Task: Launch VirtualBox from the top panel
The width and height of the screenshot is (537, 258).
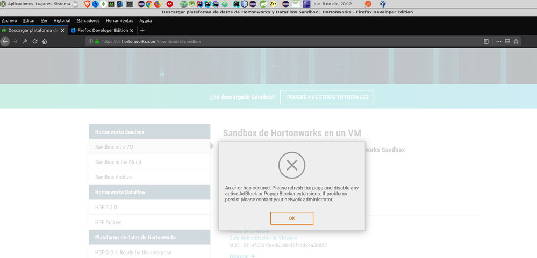Action: (383, 4)
